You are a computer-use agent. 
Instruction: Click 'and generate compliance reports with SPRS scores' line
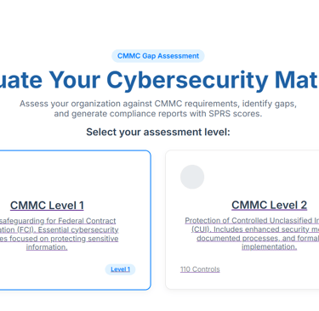point(158,114)
